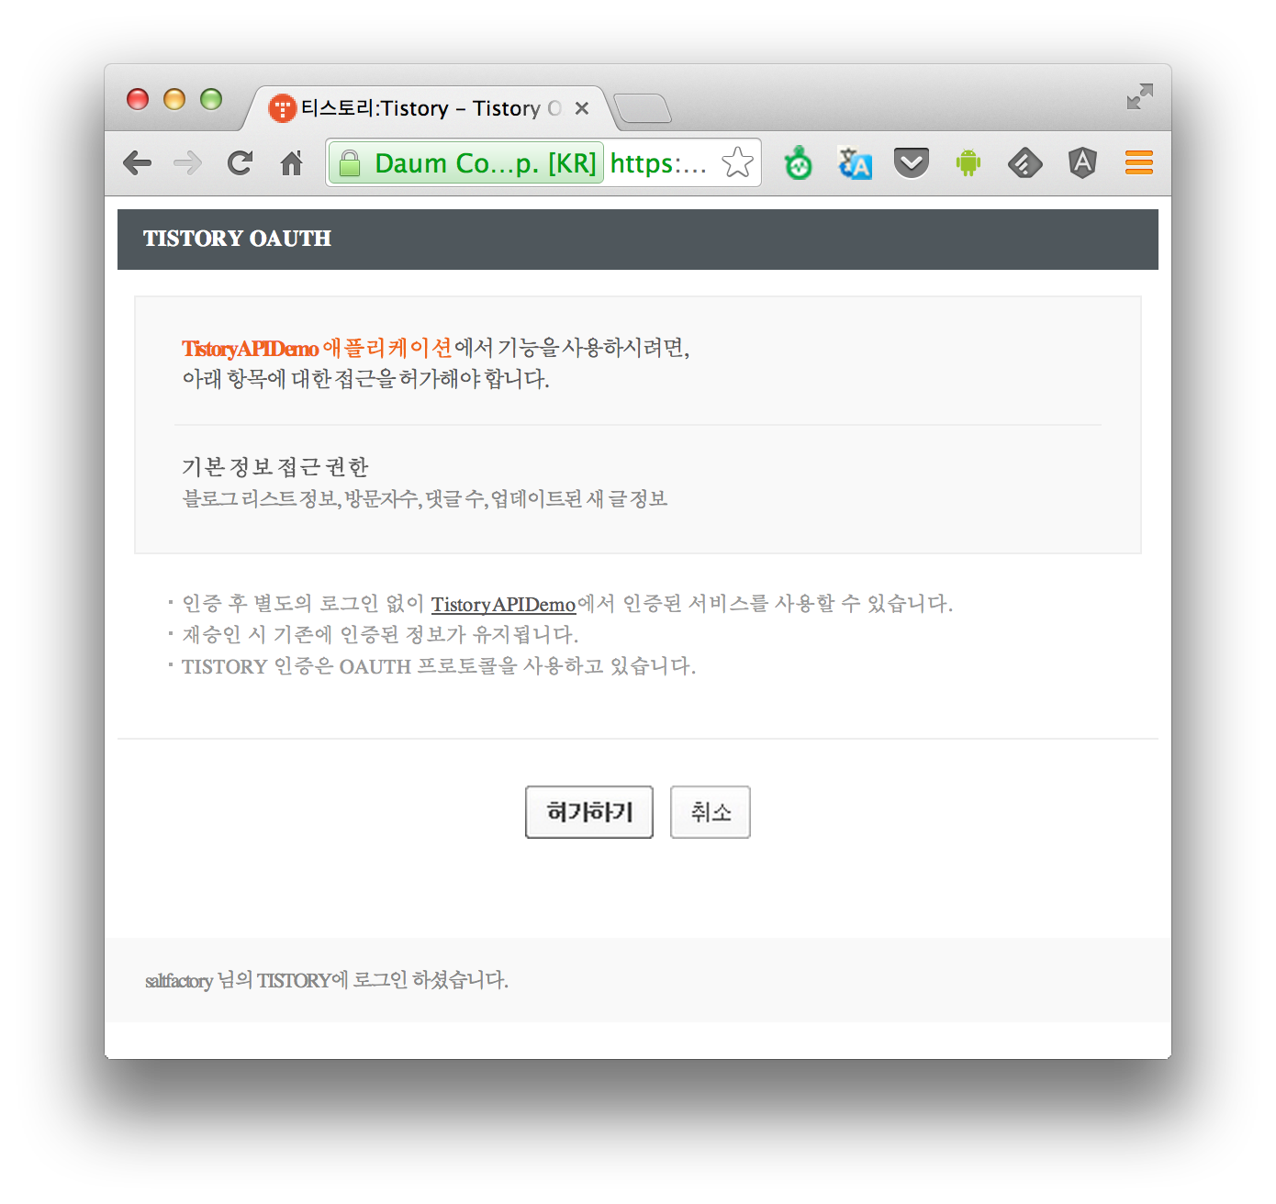The width and height of the screenshot is (1276, 1204).
Task: Click the TISTORY 인증은 OAUTH 프로토콜 note
Action: click(439, 666)
